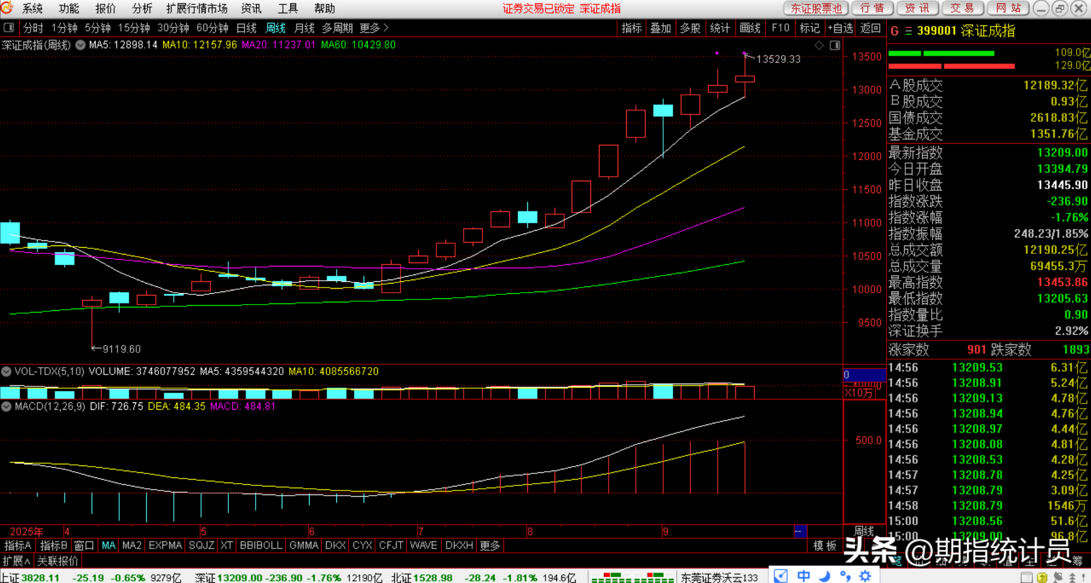Add the index to watchlist with +自选
The height and width of the screenshot is (583, 1091).
(x=840, y=28)
